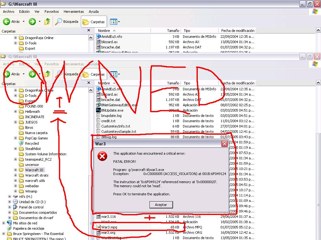Image resolution: width=321 pixels, height=240 pixels.
Task: Close Carpetas pane in lower inactive window
Action: coord(89,82)
